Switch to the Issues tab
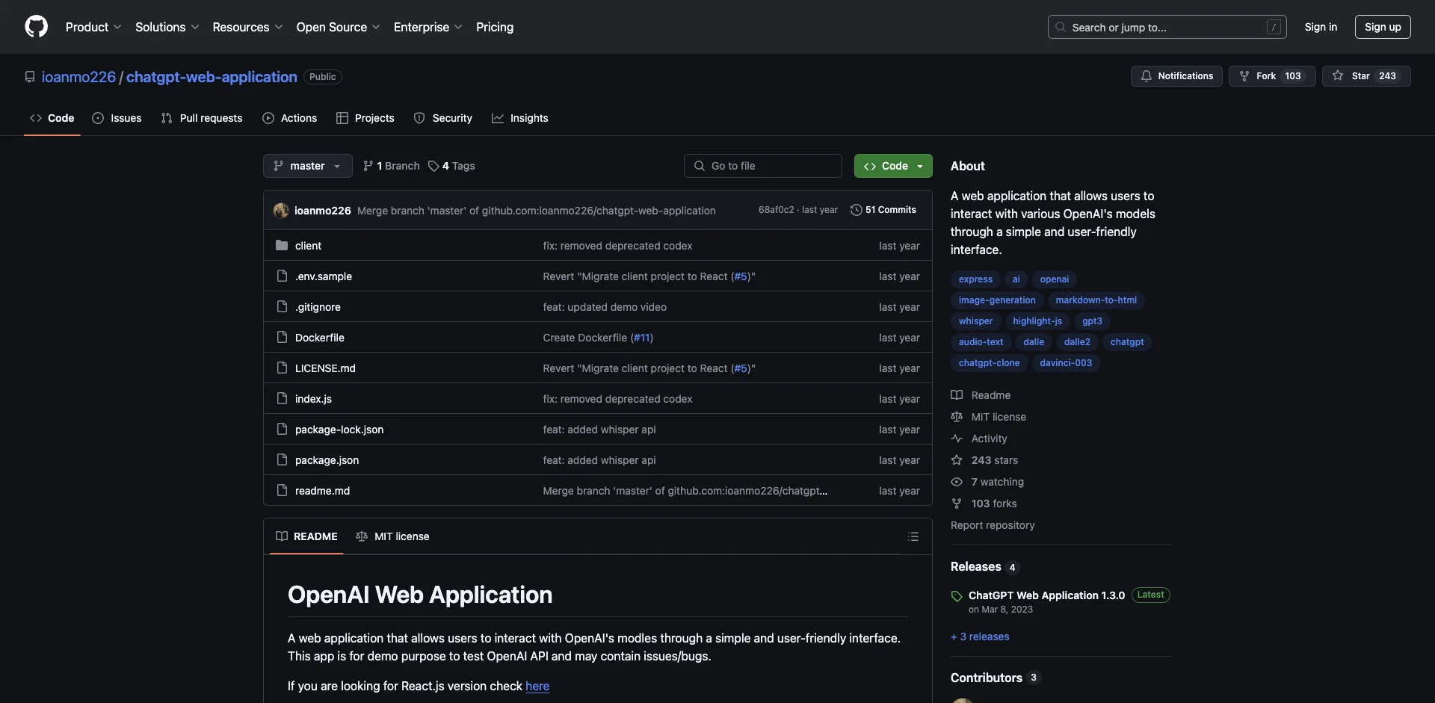 click(x=117, y=118)
